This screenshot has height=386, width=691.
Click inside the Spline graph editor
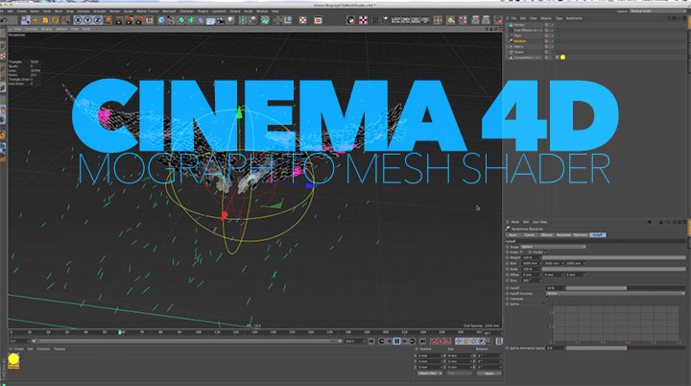(x=615, y=325)
